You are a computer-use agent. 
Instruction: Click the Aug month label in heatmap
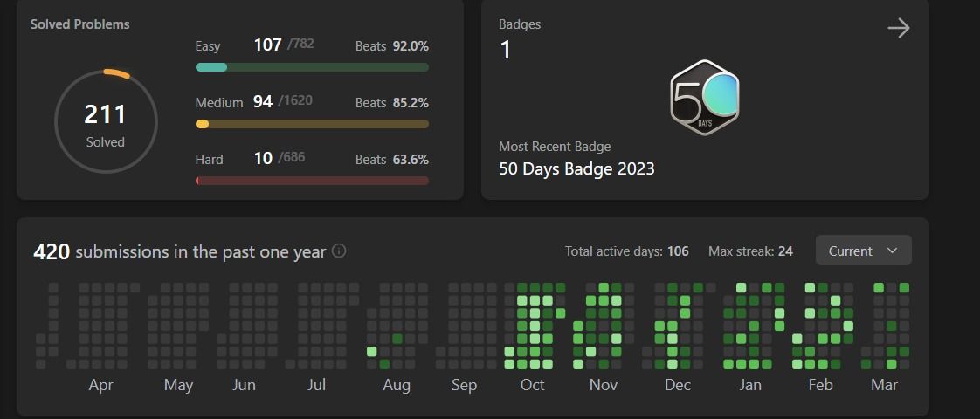[x=396, y=385]
